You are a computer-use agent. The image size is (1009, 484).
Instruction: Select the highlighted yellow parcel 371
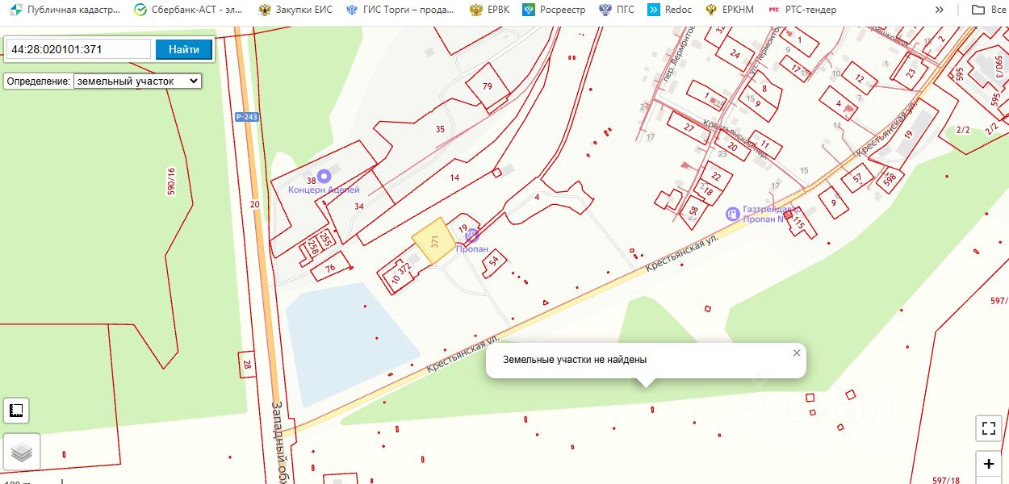coord(433,240)
